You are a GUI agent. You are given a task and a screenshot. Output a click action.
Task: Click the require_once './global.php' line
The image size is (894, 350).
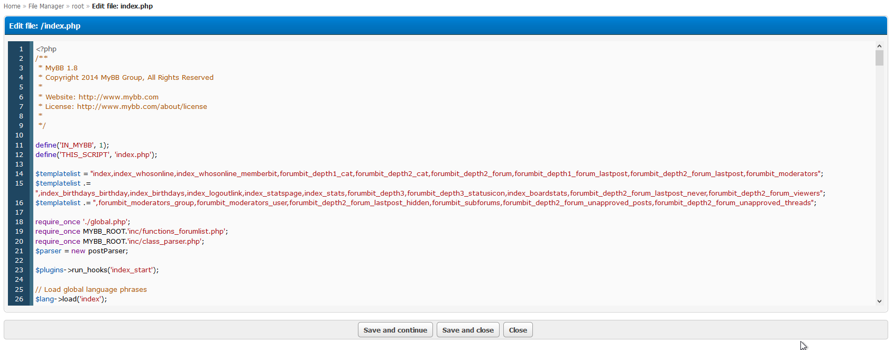(82, 222)
